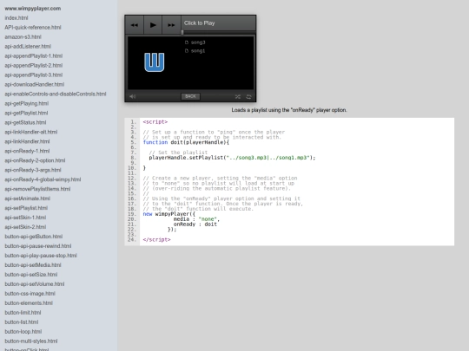Viewport: 469px width, 351px height.
Task: Open api-linkHandler.html link
Action: 27,141
